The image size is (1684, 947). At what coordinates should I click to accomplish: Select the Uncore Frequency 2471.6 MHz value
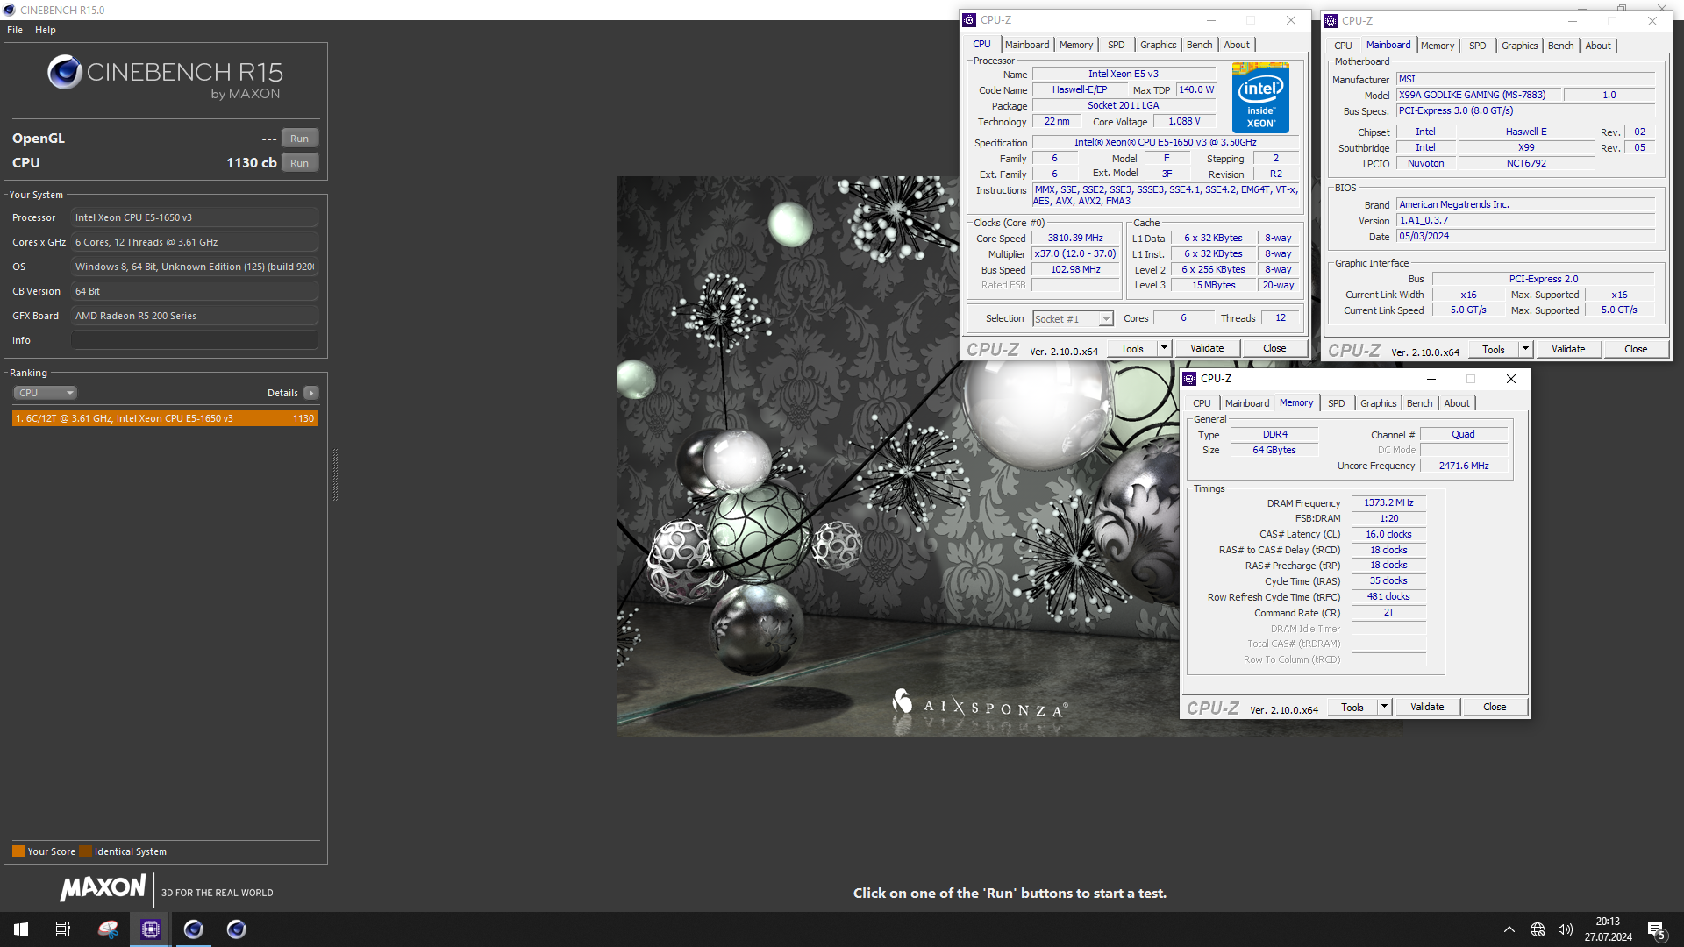[1463, 466]
